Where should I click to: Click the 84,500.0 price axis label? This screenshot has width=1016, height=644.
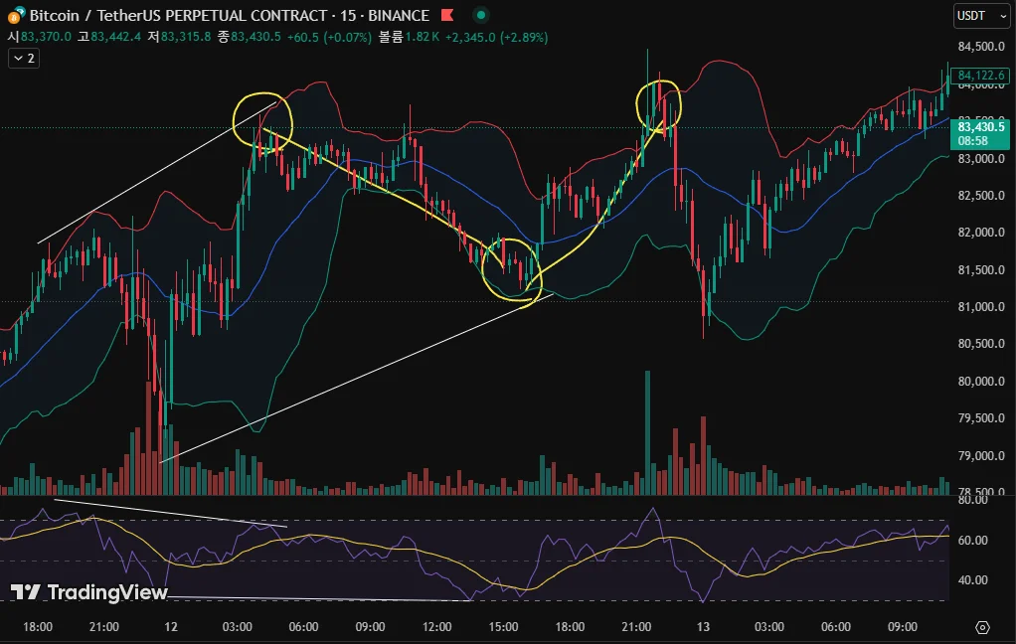coord(981,47)
